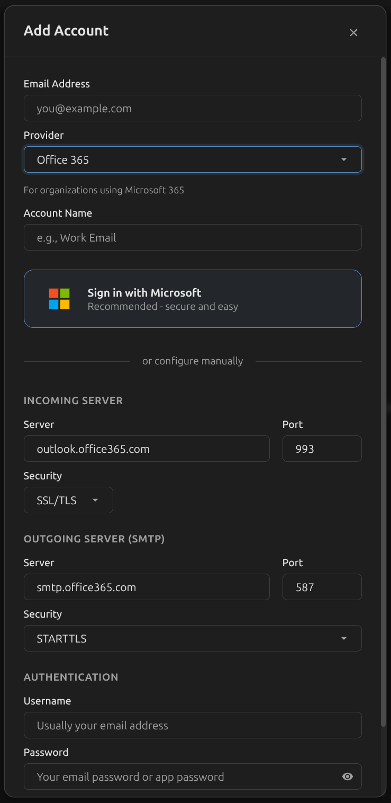Open the Office 365 provider selector

click(193, 159)
